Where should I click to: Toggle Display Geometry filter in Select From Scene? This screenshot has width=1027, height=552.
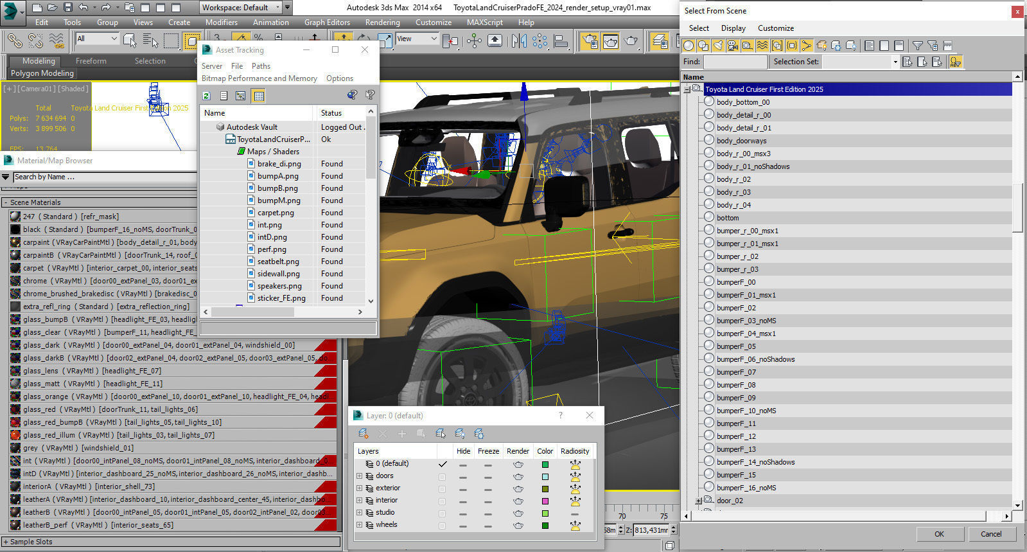689,46
